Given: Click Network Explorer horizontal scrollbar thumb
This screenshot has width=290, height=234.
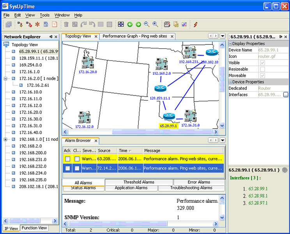Looking at the screenshot, I should coord(25,221).
